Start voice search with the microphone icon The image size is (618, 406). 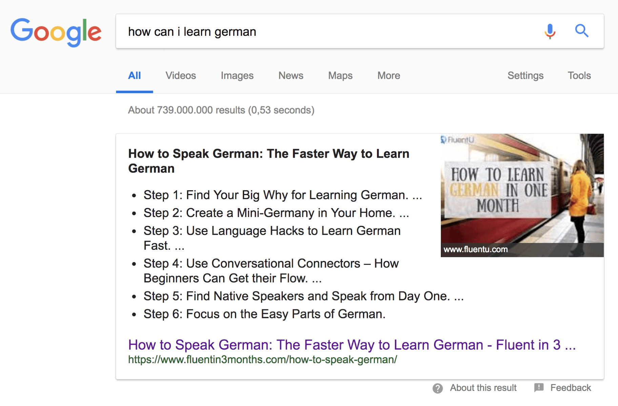coord(550,31)
